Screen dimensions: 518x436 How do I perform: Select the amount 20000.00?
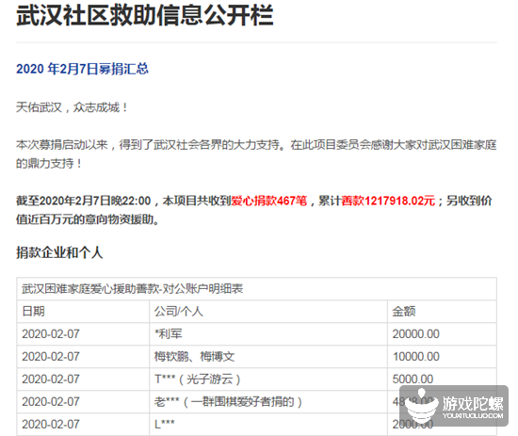(x=416, y=334)
